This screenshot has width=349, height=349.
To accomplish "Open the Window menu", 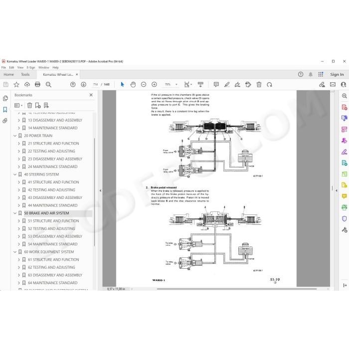I will click(44, 67).
